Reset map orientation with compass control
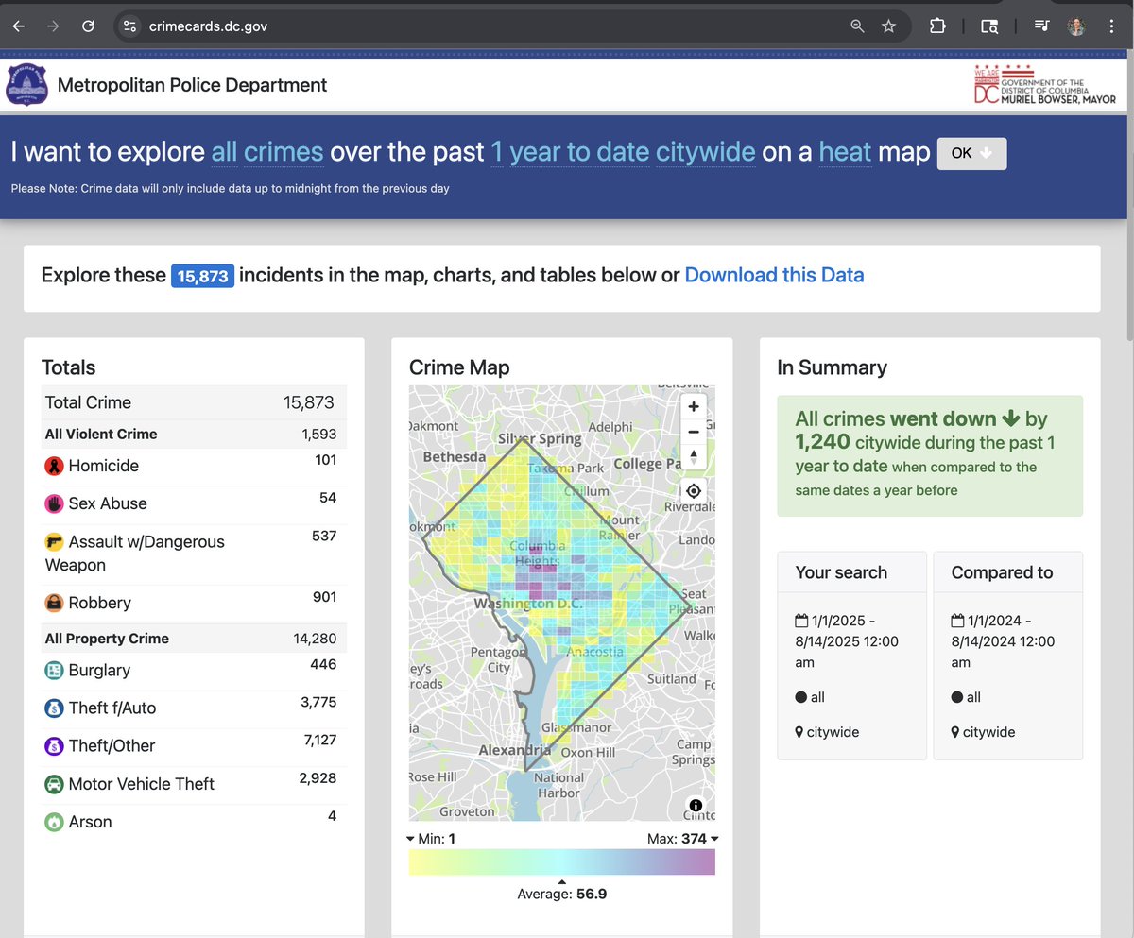This screenshot has height=938, width=1134. [x=693, y=456]
